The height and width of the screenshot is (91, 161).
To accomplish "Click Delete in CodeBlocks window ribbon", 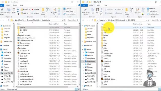I will (35, 10).
